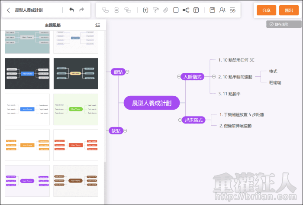
Task: Collapse the 起床儀式 branch
Action: click(178, 120)
